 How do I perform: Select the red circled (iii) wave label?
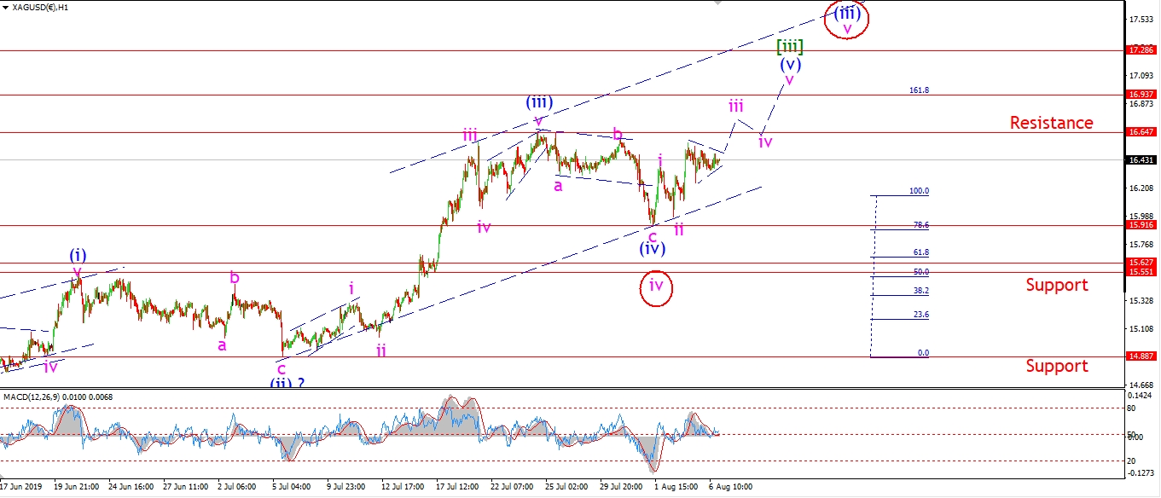tap(846, 14)
